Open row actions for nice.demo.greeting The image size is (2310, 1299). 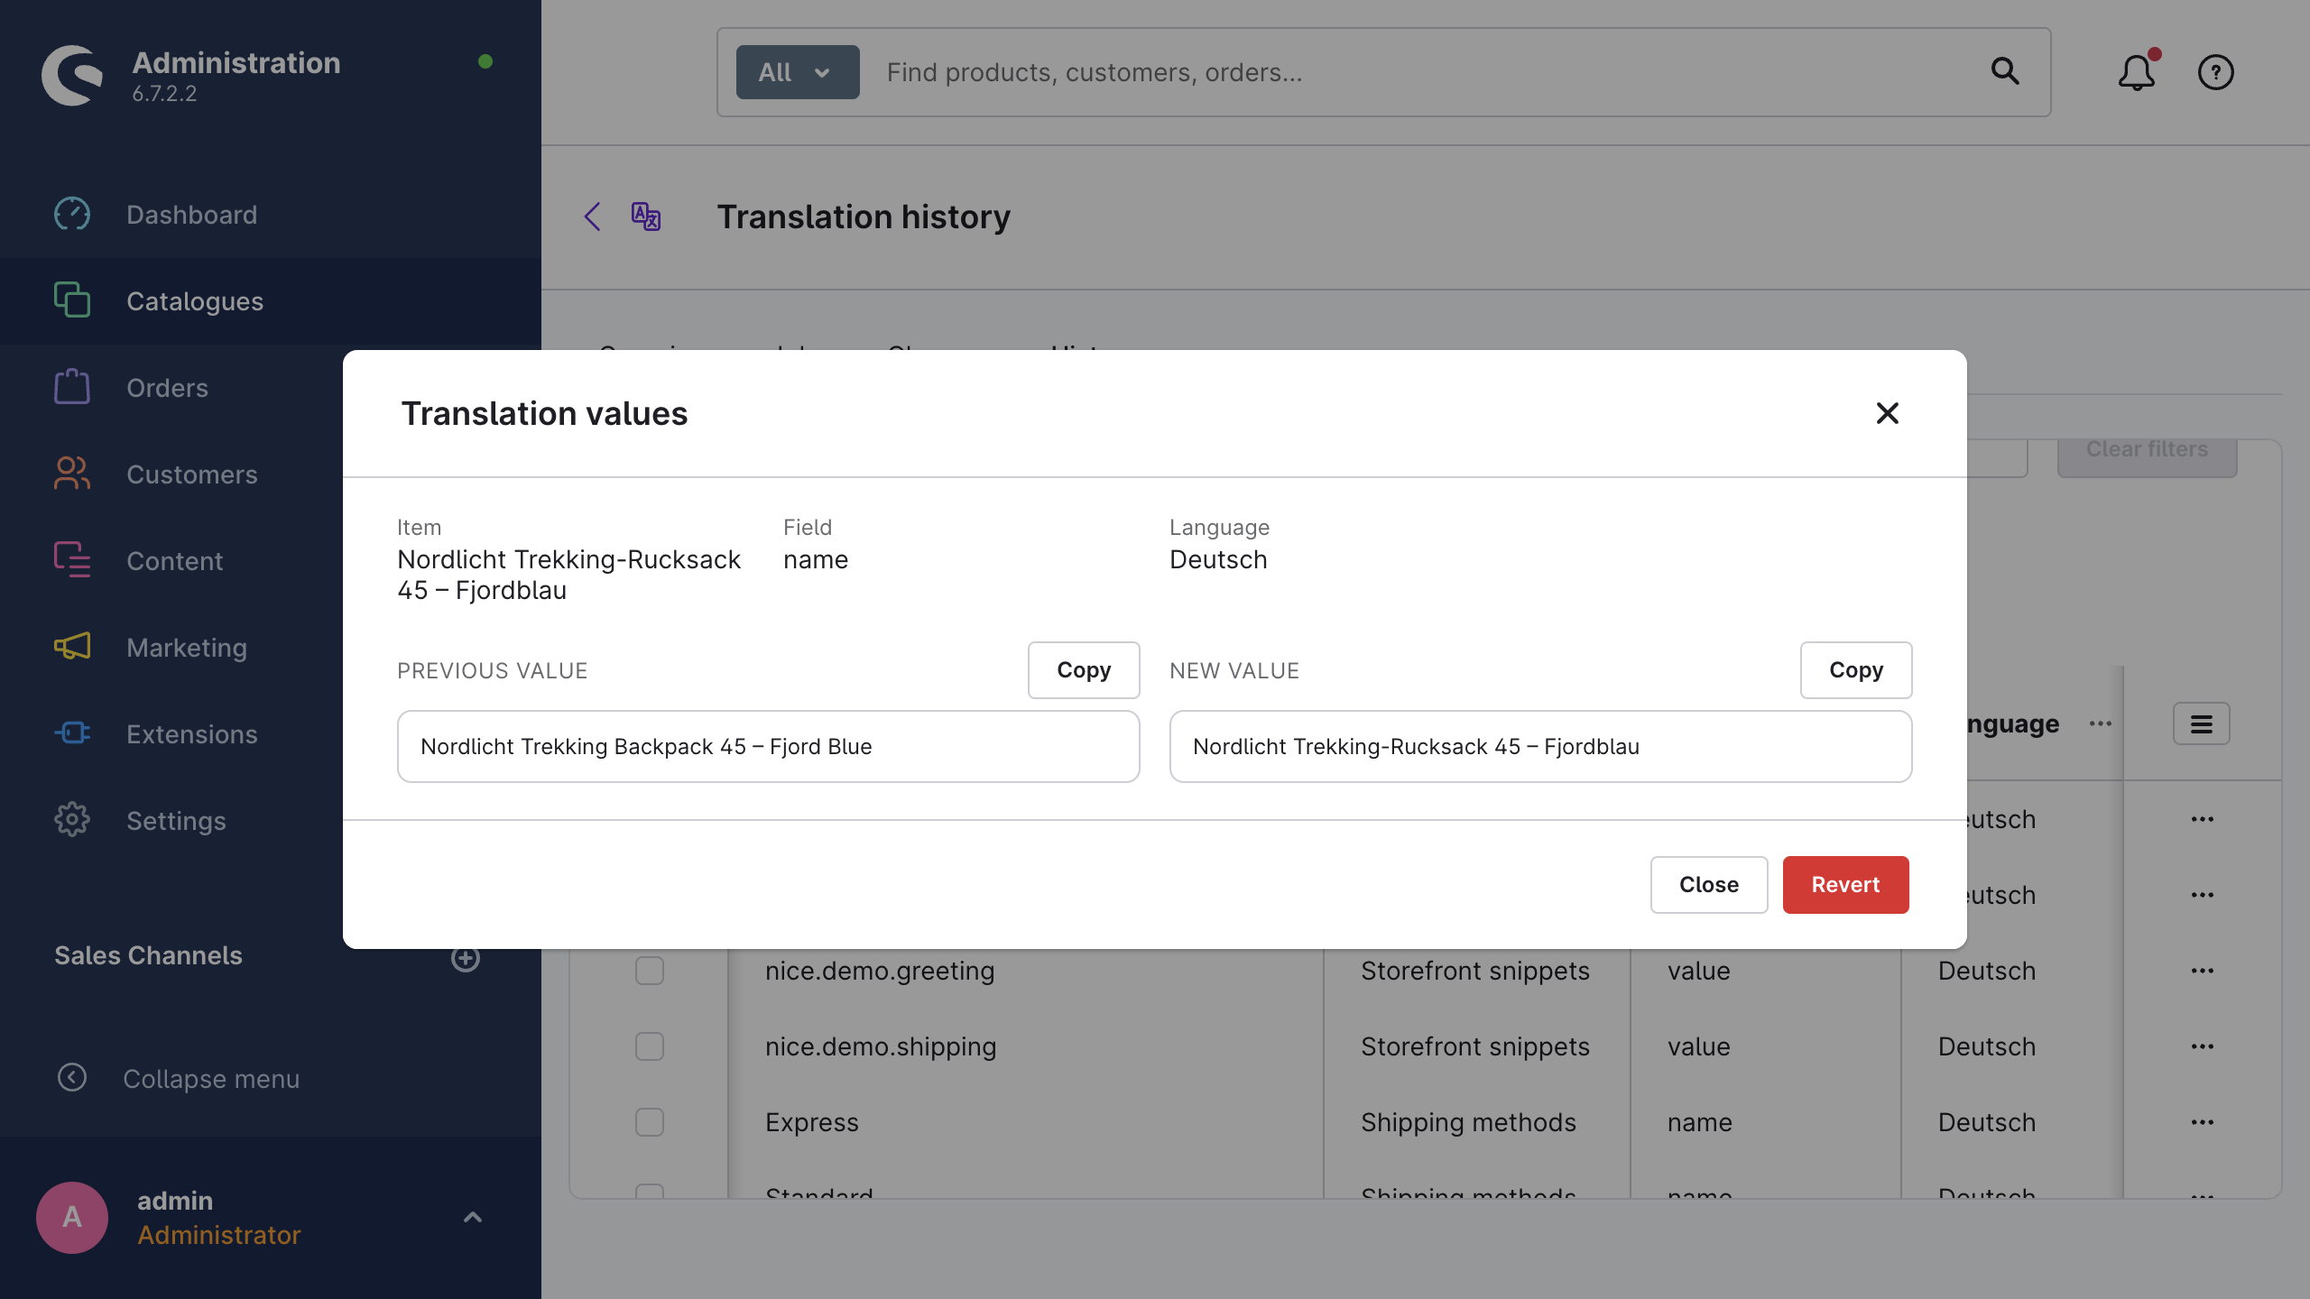click(2203, 971)
